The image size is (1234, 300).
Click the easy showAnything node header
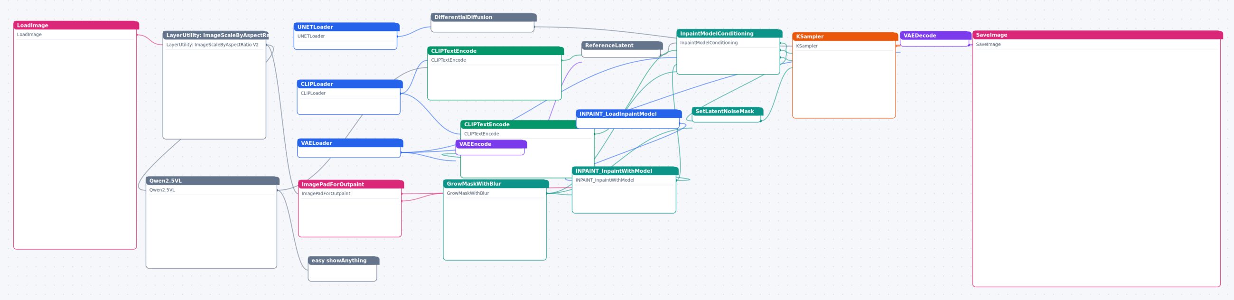pos(344,261)
